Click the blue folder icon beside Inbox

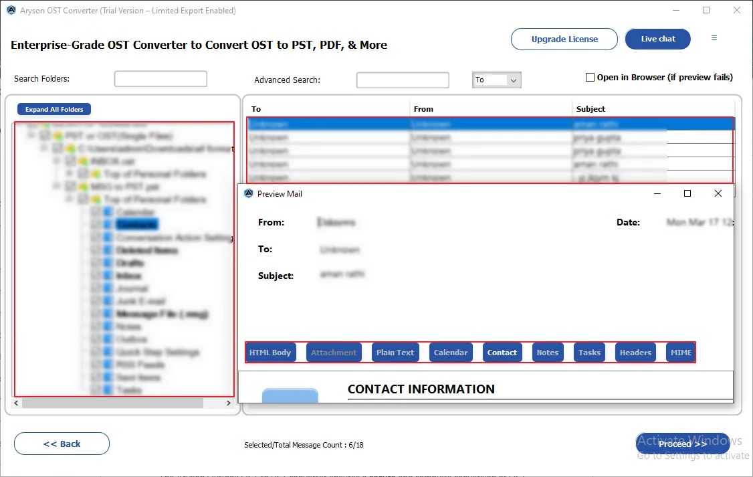point(108,276)
